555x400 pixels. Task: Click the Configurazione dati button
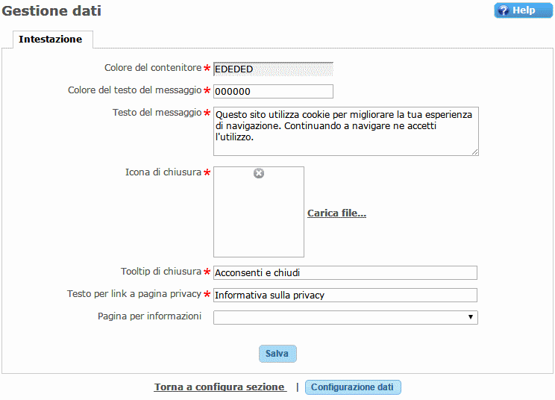[x=353, y=387]
